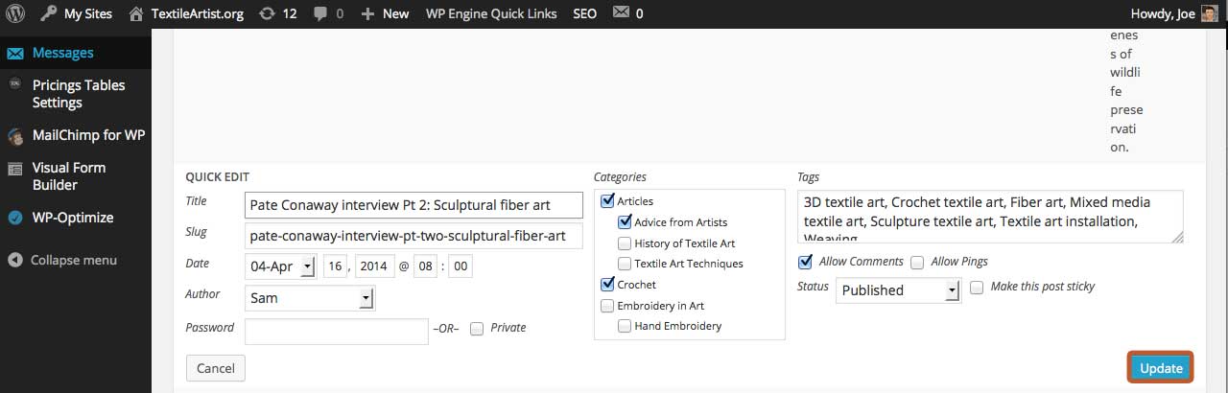Click the WP-Optimize checkmark icon
The height and width of the screenshot is (393, 1228).
[15, 218]
